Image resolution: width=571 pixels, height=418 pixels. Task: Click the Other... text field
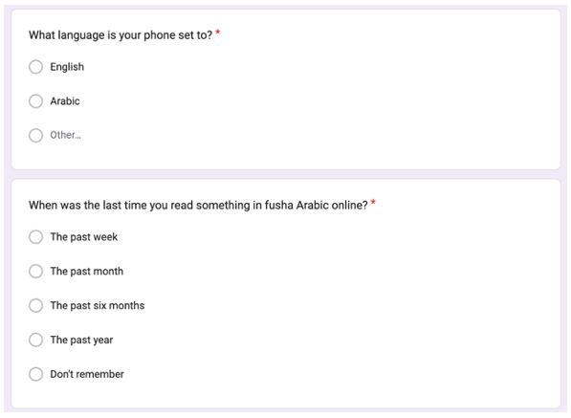[66, 135]
